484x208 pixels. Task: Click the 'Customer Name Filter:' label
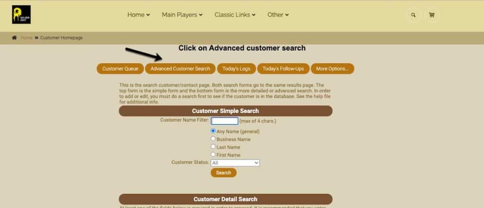[x=185, y=120]
